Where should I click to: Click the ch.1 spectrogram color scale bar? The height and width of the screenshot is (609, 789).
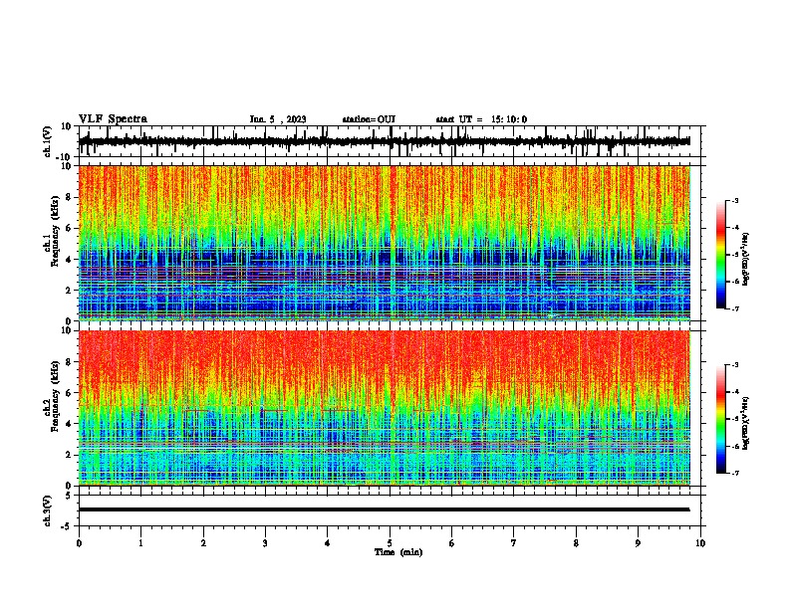pos(720,255)
